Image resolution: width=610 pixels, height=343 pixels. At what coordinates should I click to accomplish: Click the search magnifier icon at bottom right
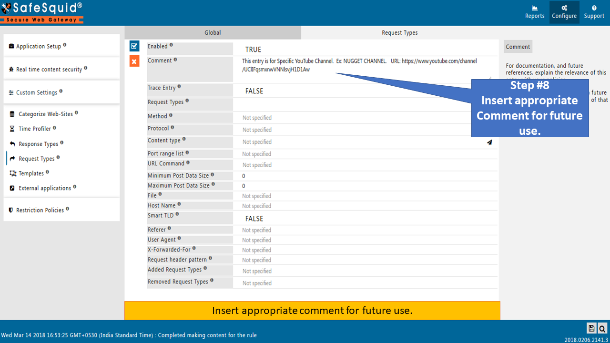[x=602, y=328]
